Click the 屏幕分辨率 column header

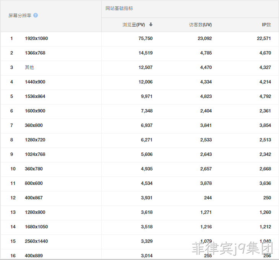(x=20, y=16)
